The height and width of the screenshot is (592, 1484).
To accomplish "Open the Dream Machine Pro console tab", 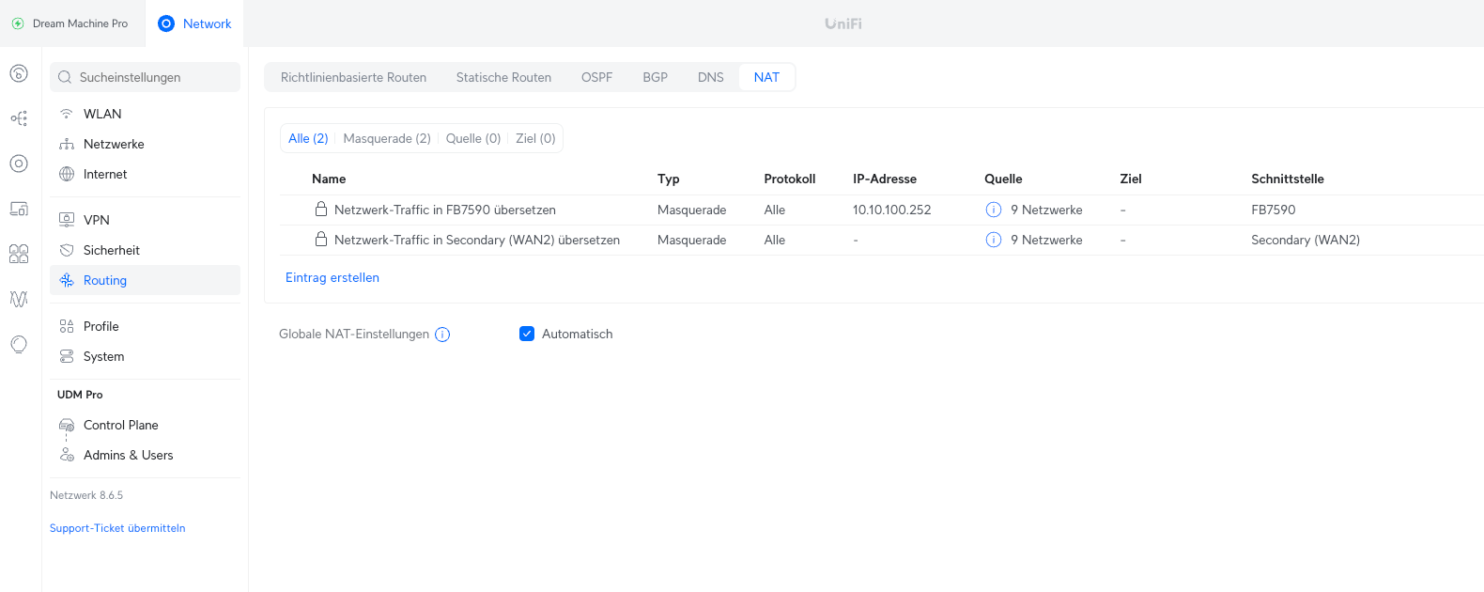I will coord(70,23).
